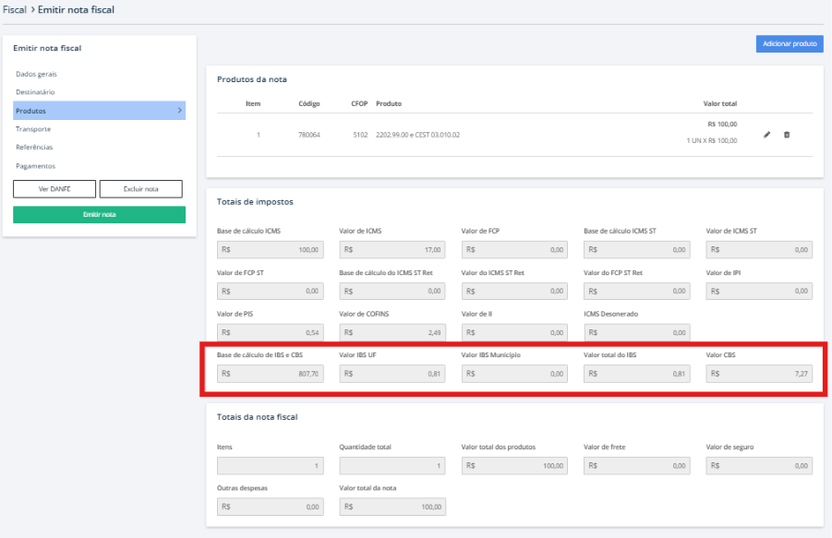Switch to the Pagamentos section

[35, 166]
